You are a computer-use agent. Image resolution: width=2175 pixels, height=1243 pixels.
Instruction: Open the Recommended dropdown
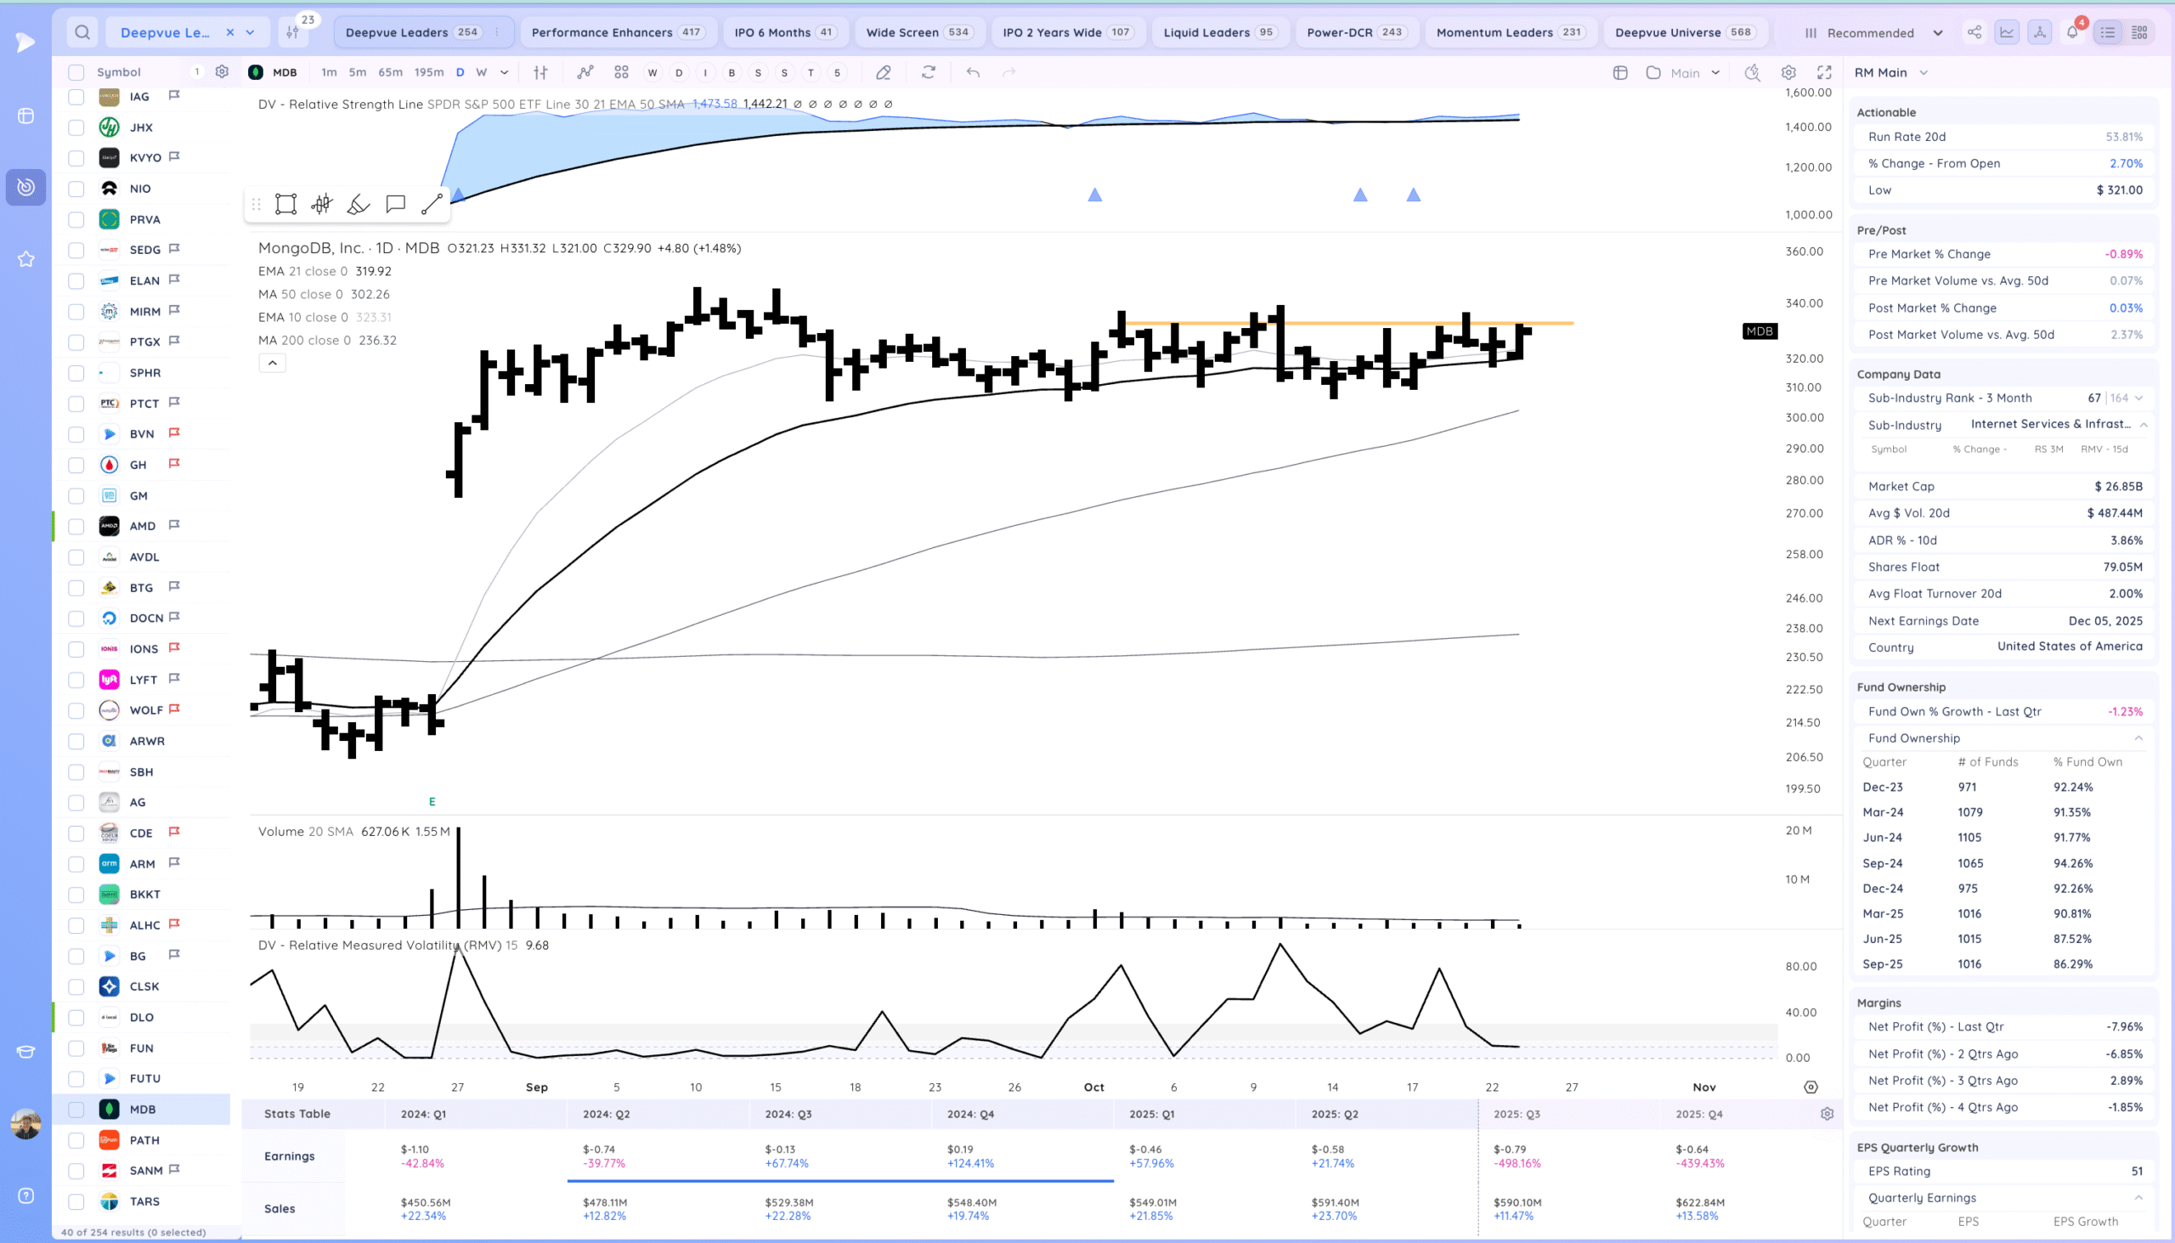(1873, 32)
